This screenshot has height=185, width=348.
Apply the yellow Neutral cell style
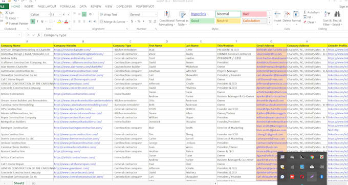click(228, 21)
